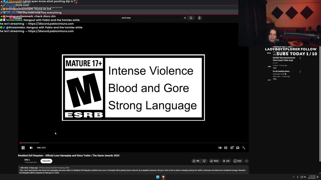Start a voice search with the microphone icon

click(199, 18)
